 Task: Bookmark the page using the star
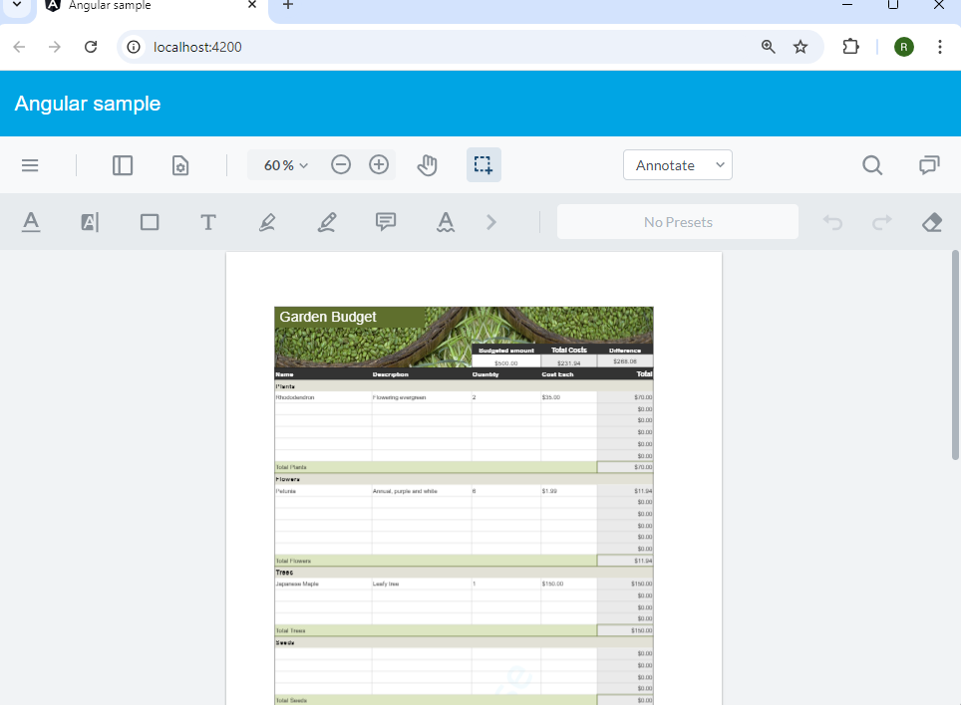801,46
